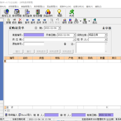Click the 删除 red X icon
Viewport: 121px width, 121px height.
coord(20,21)
